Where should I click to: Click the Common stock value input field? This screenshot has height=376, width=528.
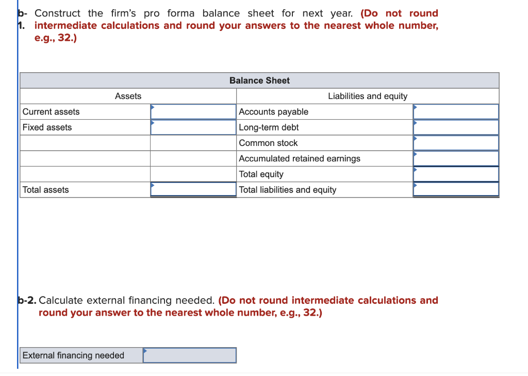(x=456, y=143)
